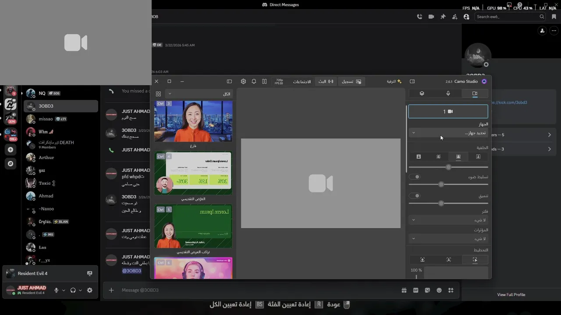Open the GIF picker
Viewport: 561px width, 315px height.
click(x=416, y=290)
